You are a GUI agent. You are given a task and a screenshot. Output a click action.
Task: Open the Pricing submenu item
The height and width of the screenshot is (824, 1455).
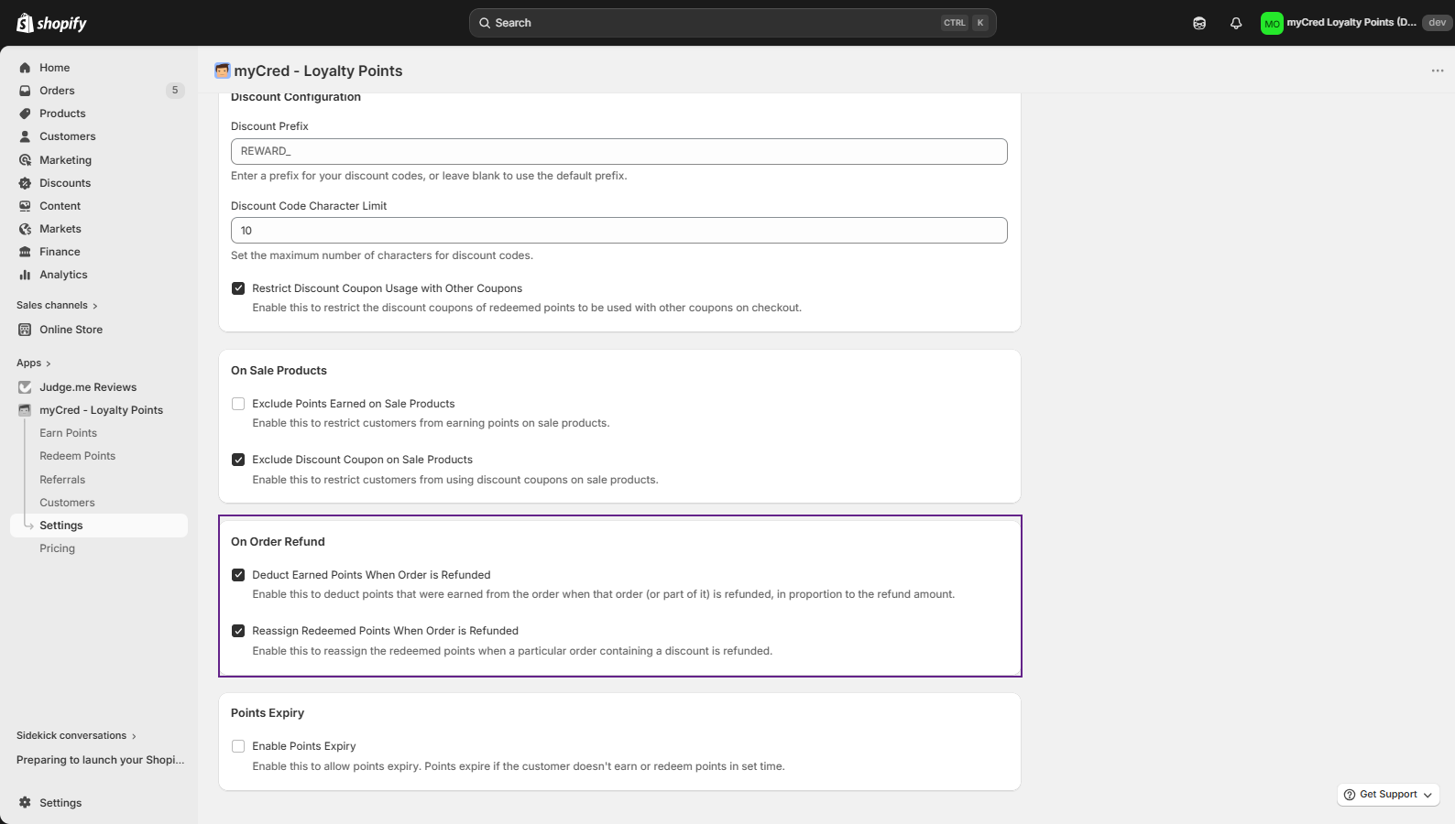point(57,548)
